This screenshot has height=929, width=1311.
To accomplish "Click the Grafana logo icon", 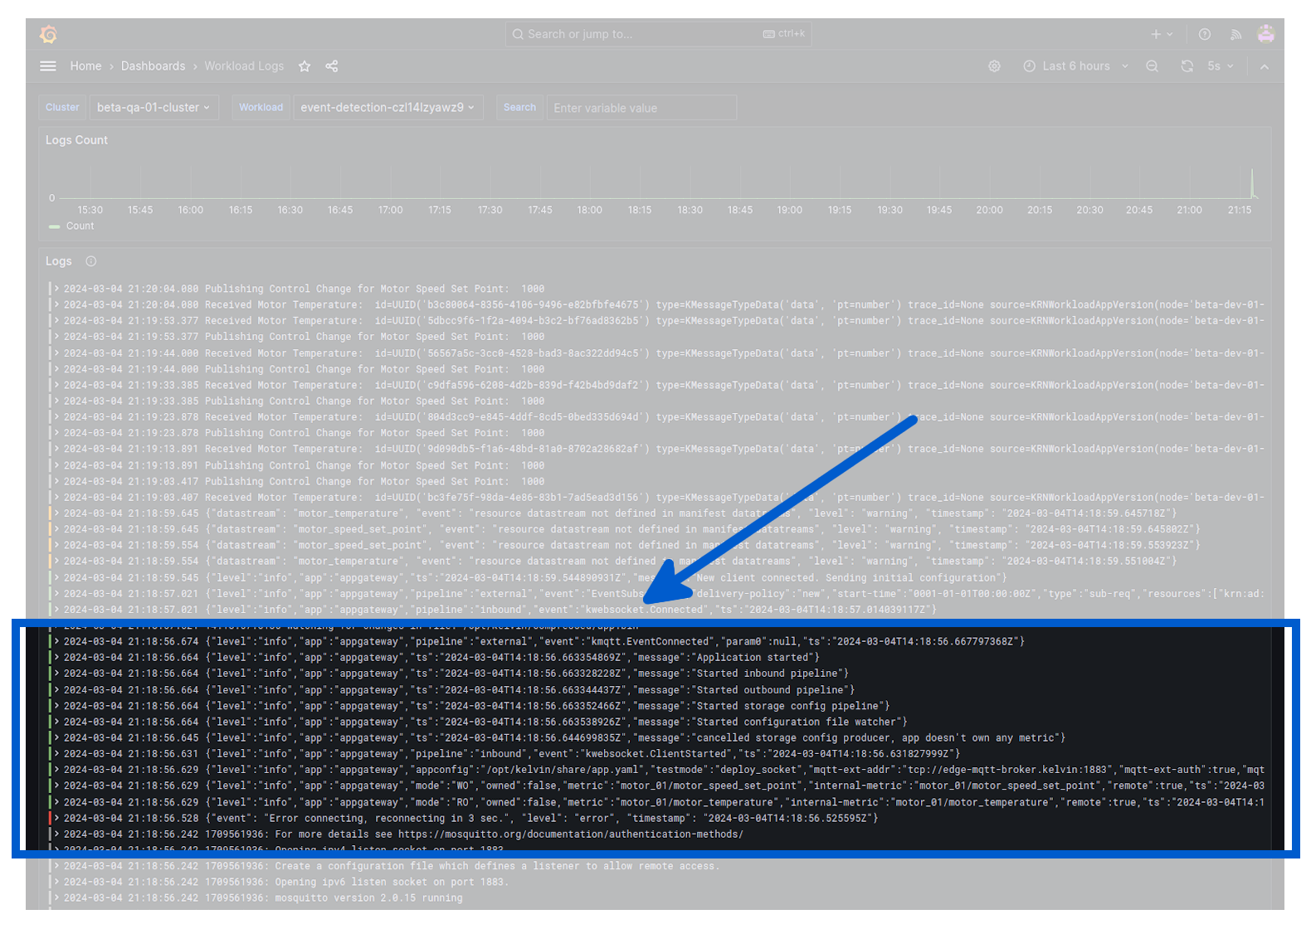I will point(49,34).
